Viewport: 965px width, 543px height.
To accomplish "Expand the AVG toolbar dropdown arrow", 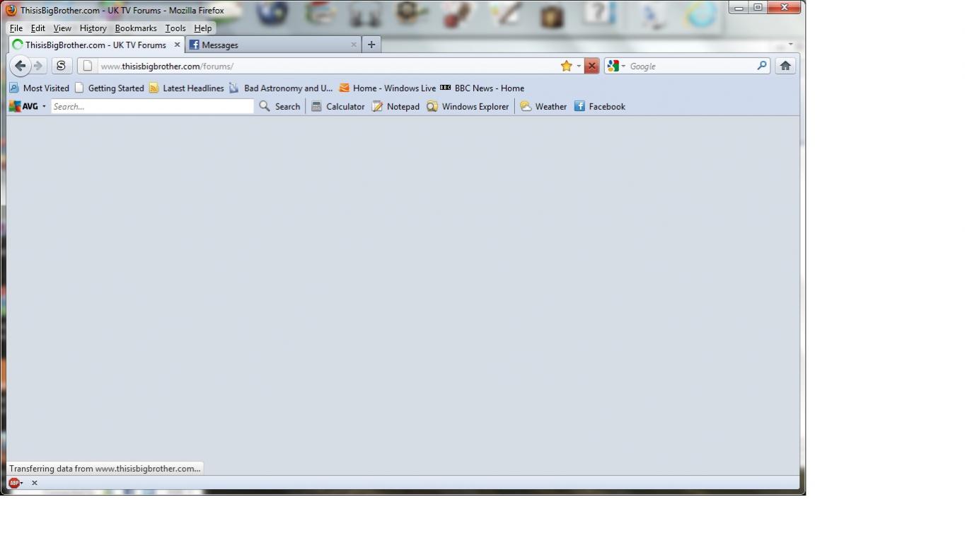I will 44,107.
